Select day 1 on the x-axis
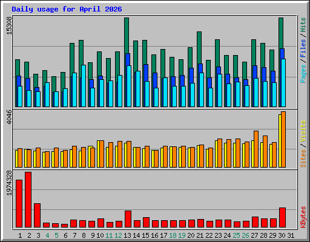310x242 pixels. coord(20,235)
